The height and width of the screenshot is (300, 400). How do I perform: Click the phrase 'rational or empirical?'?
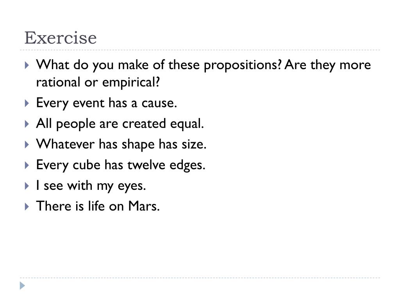coord(98,82)
